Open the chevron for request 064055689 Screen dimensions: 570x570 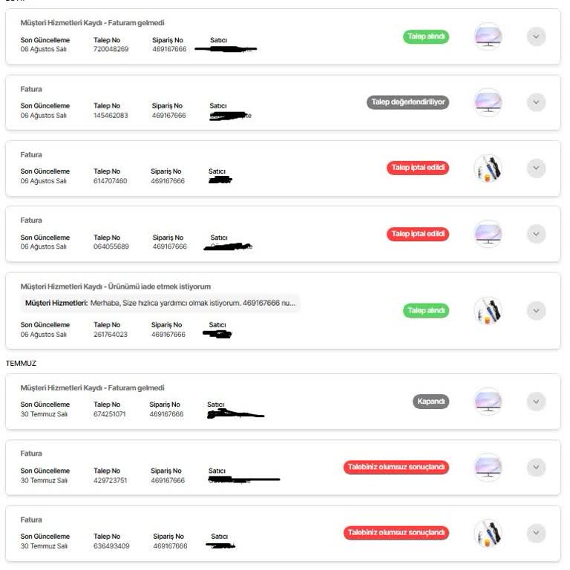tap(536, 234)
